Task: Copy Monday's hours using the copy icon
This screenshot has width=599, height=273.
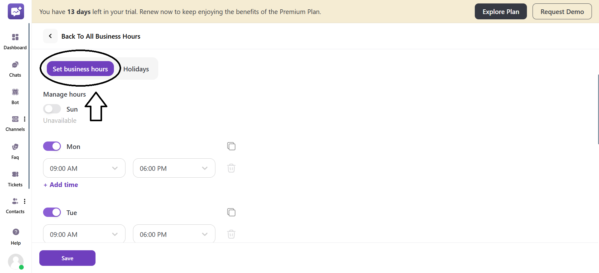Action: pos(231,146)
